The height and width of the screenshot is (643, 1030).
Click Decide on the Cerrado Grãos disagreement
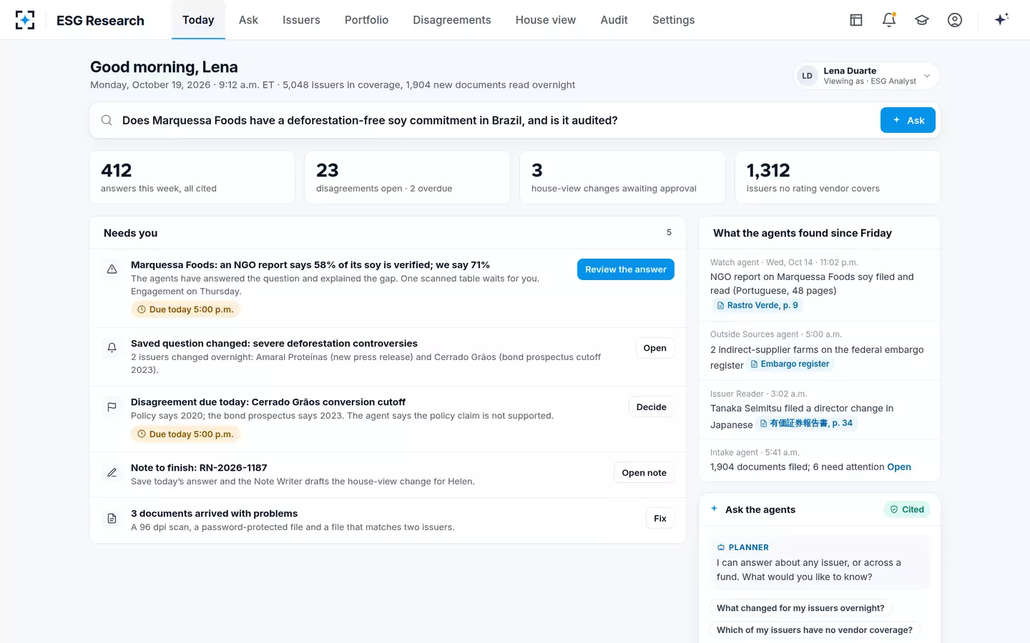pos(652,407)
